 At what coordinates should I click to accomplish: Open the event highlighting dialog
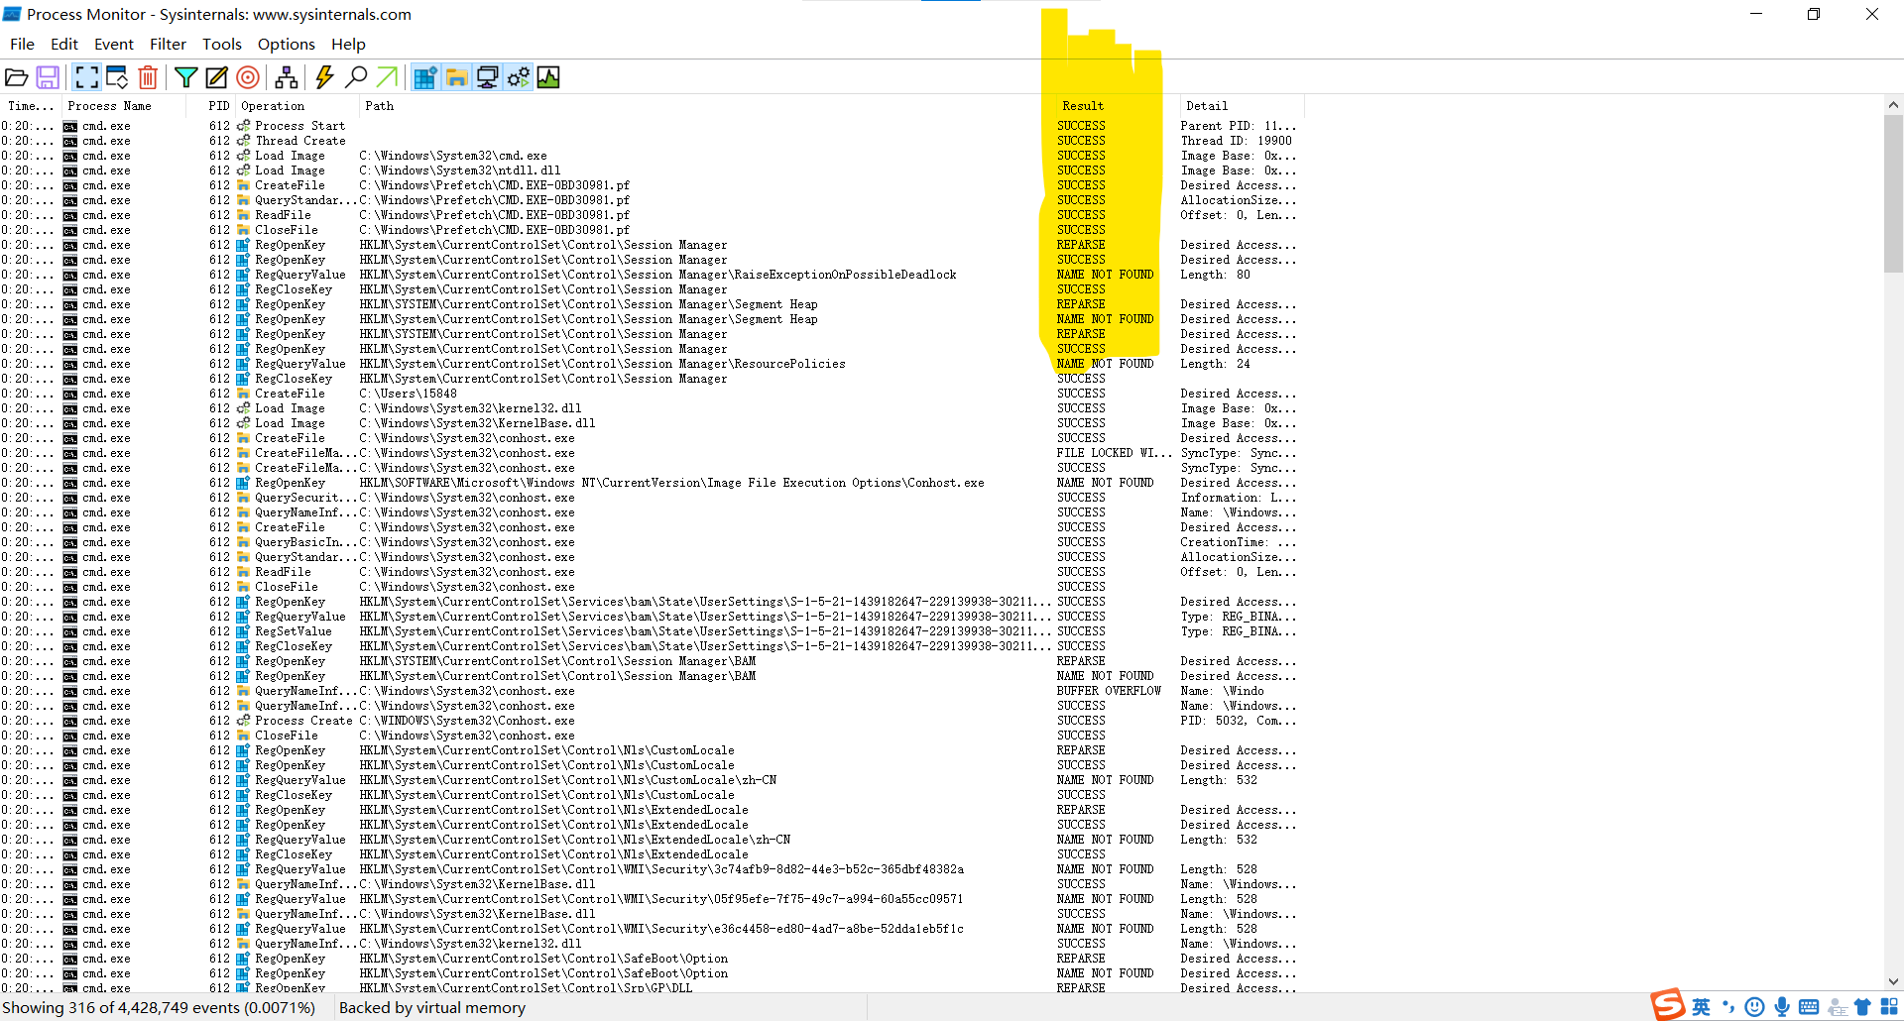[x=216, y=77]
